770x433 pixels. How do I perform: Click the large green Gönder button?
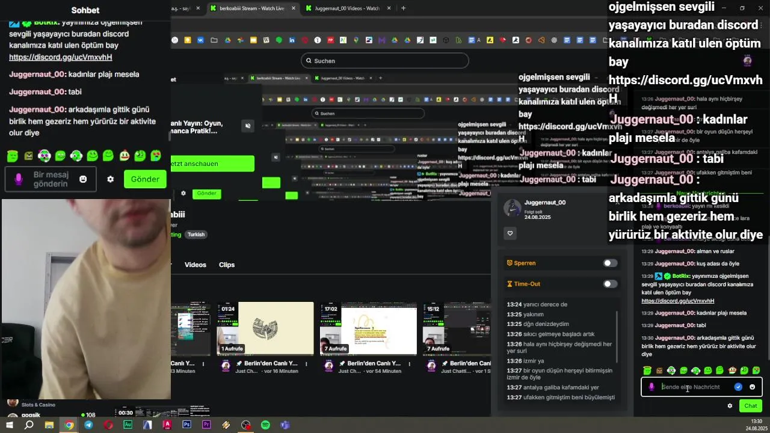click(145, 179)
